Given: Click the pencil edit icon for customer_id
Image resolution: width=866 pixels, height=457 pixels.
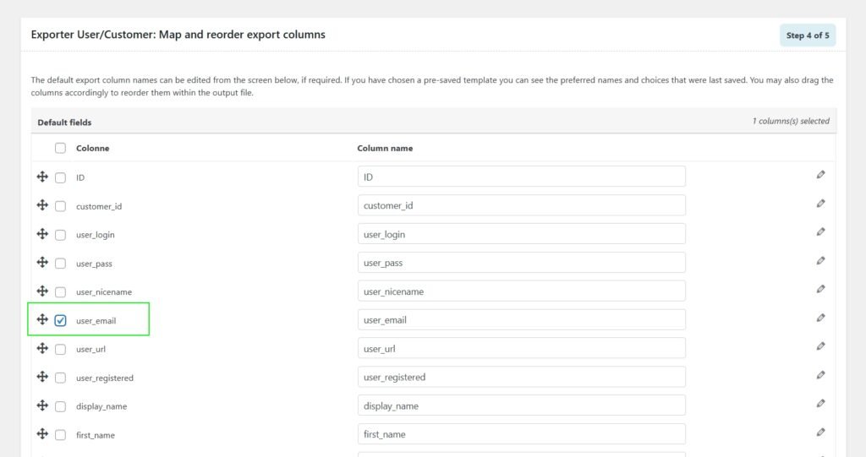Looking at the screenshot, I should tap(820, 204).
